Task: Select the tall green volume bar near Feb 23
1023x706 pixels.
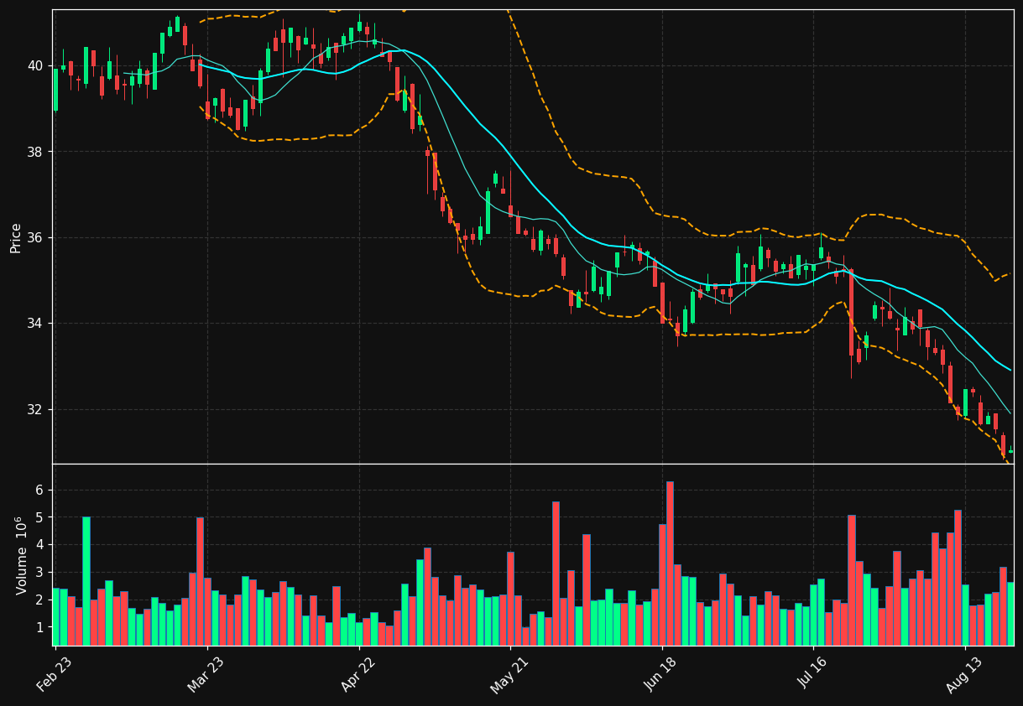Action: 86,581
